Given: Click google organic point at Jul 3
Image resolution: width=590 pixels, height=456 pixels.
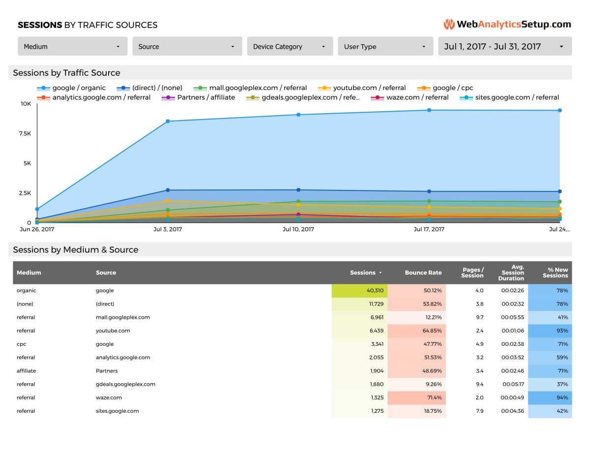Looking at the screenshot, I should point(168,121).
